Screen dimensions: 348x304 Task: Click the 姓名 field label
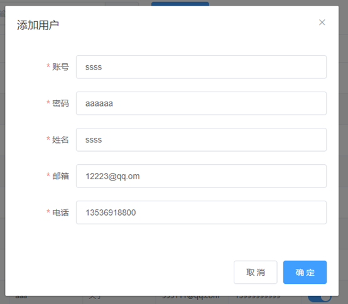pyautogui.click(x=60, y=140)
